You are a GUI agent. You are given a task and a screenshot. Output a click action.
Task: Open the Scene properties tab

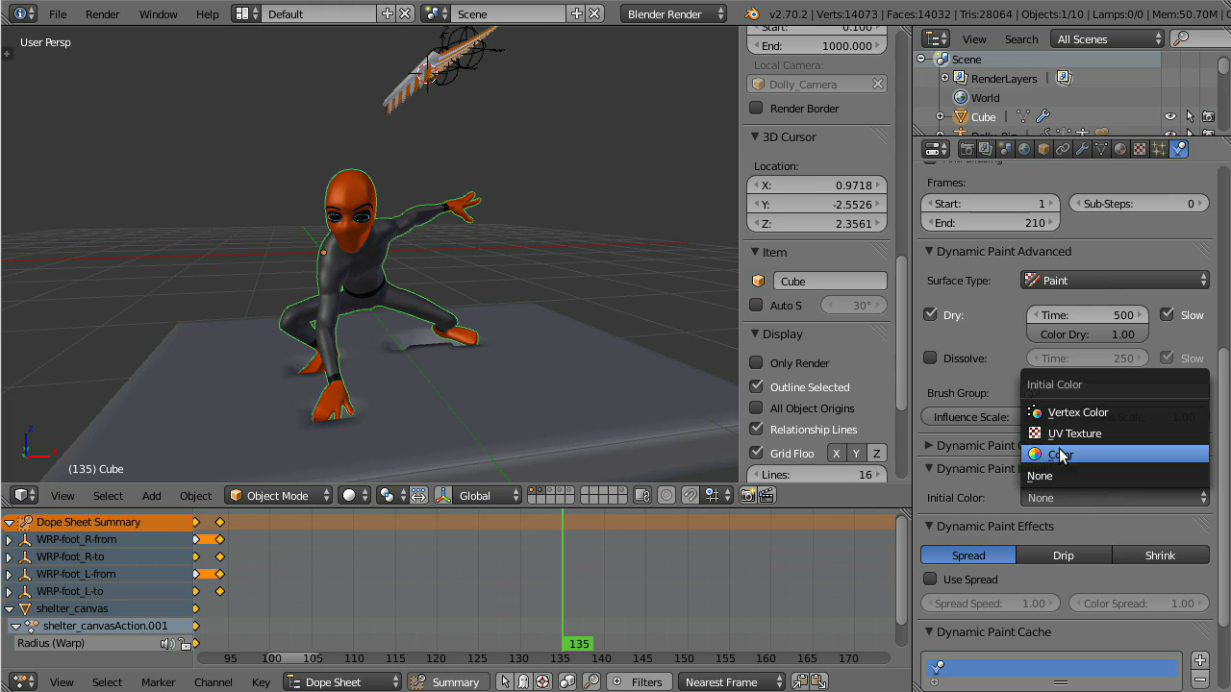coord(1005,149)
